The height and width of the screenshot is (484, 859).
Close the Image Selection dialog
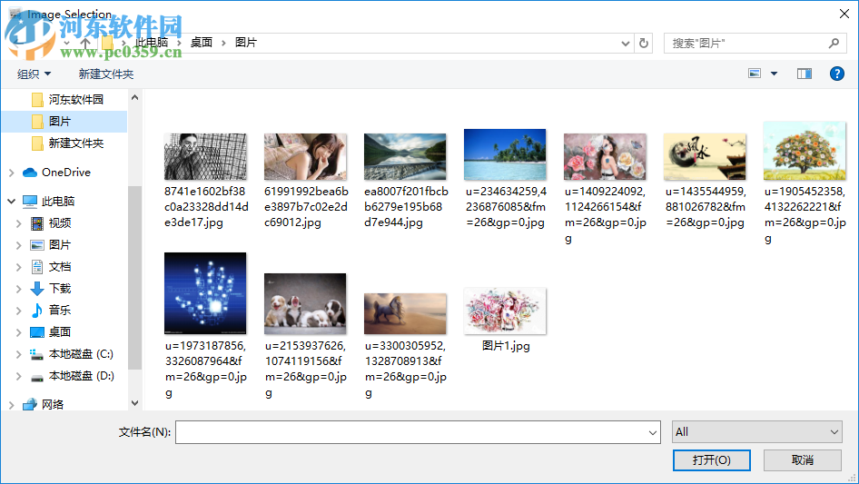(844, 14)
